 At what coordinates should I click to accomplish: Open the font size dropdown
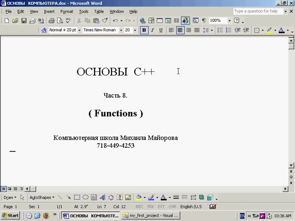point(135,30)
